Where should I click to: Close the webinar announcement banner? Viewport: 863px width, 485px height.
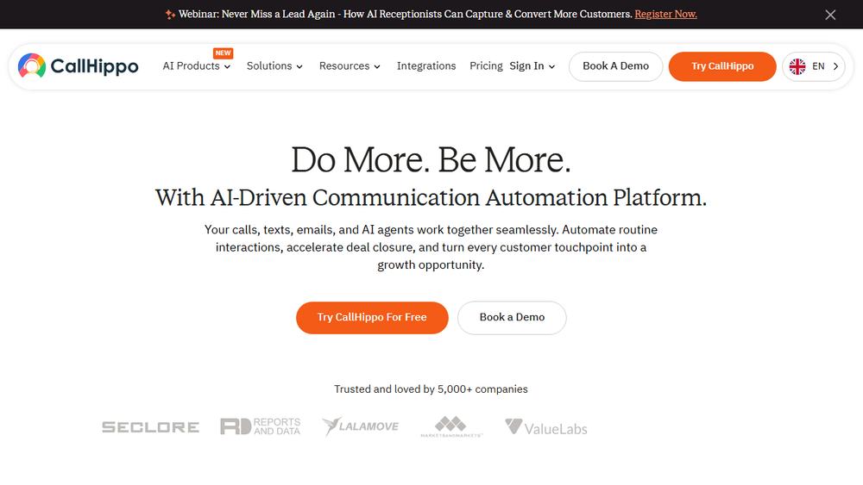click(x=830, y=15)
